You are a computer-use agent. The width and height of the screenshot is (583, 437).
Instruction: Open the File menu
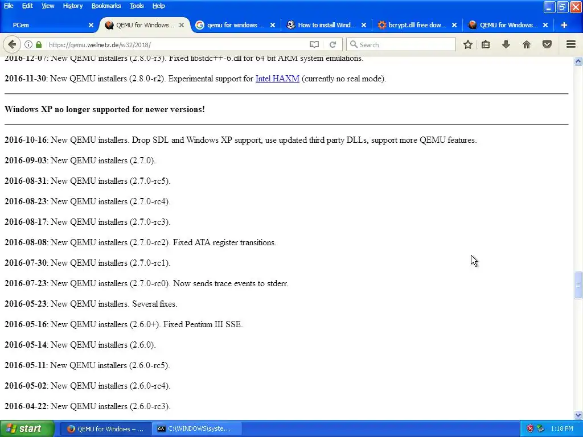tap(9, 6)
